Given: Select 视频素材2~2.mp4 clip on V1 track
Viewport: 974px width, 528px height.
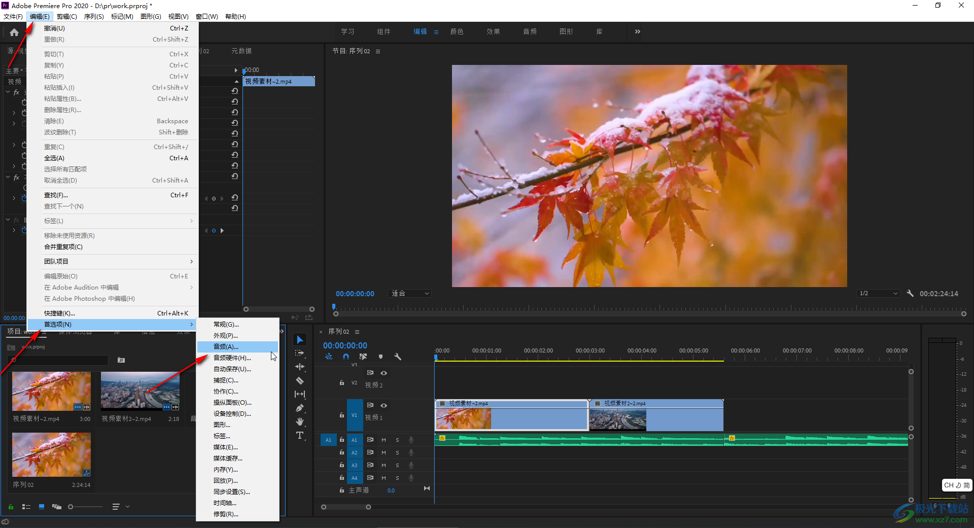Looking at the screenshot, I should 656,415.
